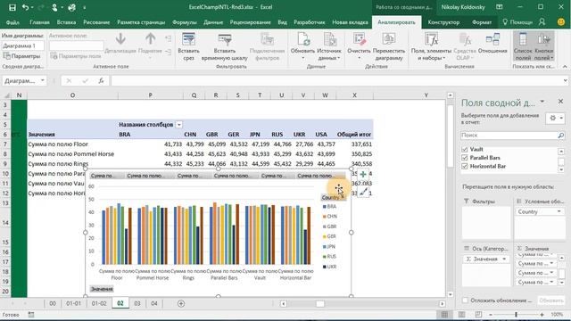
Task: Expand the formula bar
Action: 565,80
